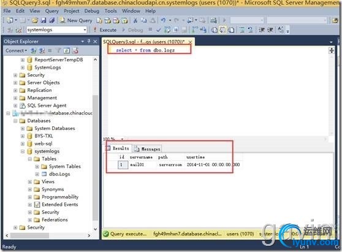This screenshot has height=252, width=342.
Task: Click the Cancel Executing Query stop icon
Action: (150, 29)
